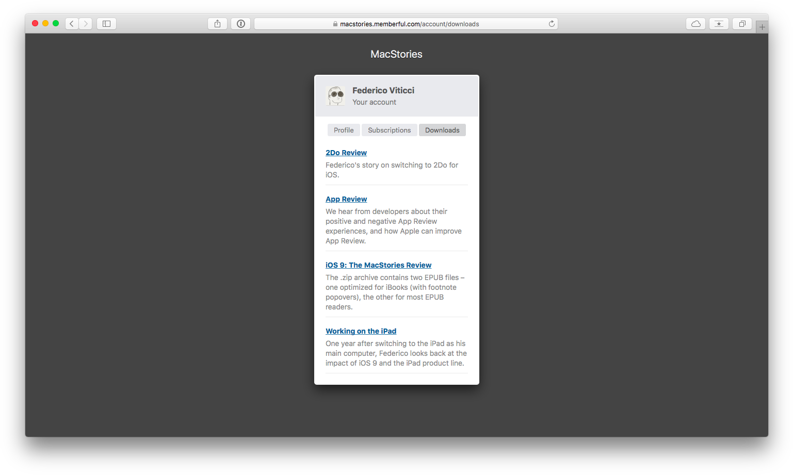Open iCloud tabs from the toolbar
Viewport: 793px width, 475px height.
[x=695, y=23]
